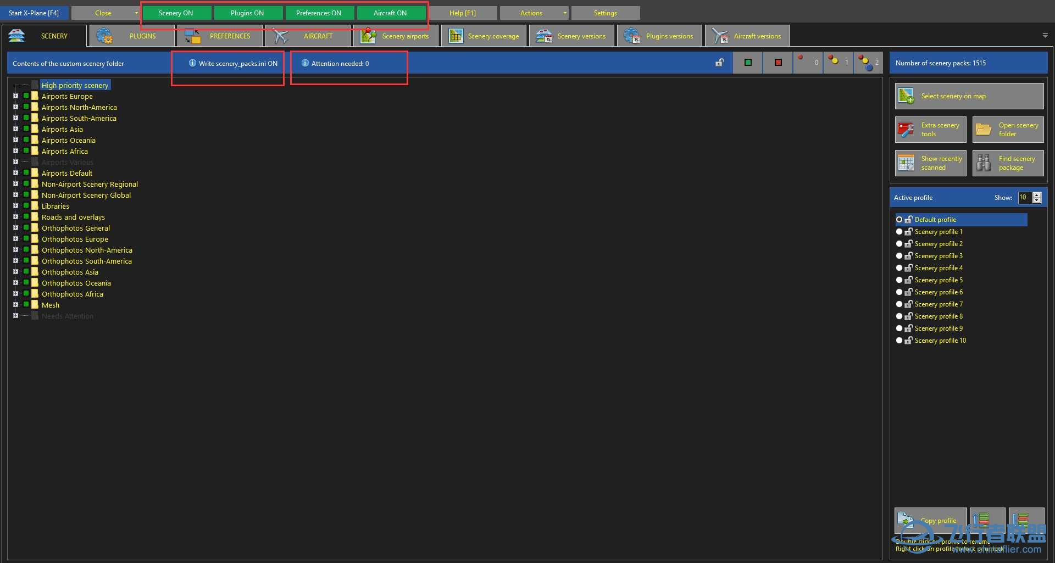Click the Scenery airports map icon
1055x563 pixels.
368,36
